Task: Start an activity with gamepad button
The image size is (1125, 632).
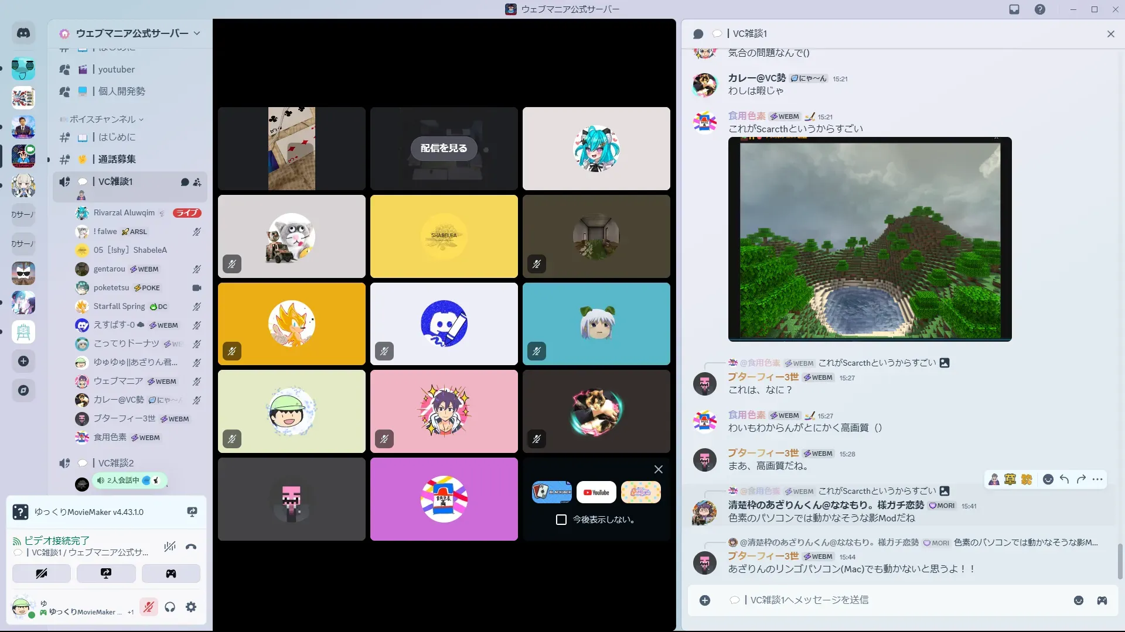Action: (x=171, y=573)
